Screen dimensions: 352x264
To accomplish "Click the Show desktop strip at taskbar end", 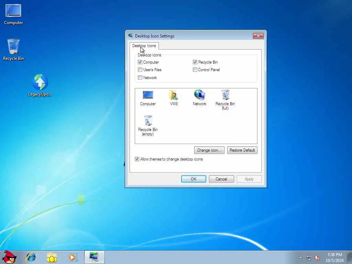I will 350,257.
